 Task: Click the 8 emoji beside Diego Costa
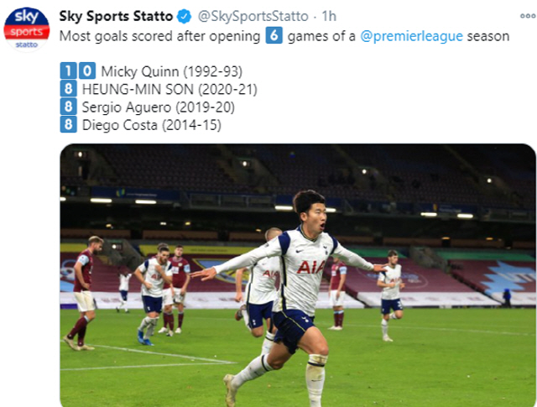coord(68,124)
